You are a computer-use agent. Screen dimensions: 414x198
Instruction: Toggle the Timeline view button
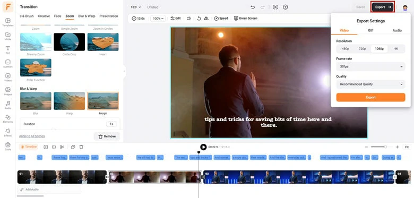click(29, 147)
